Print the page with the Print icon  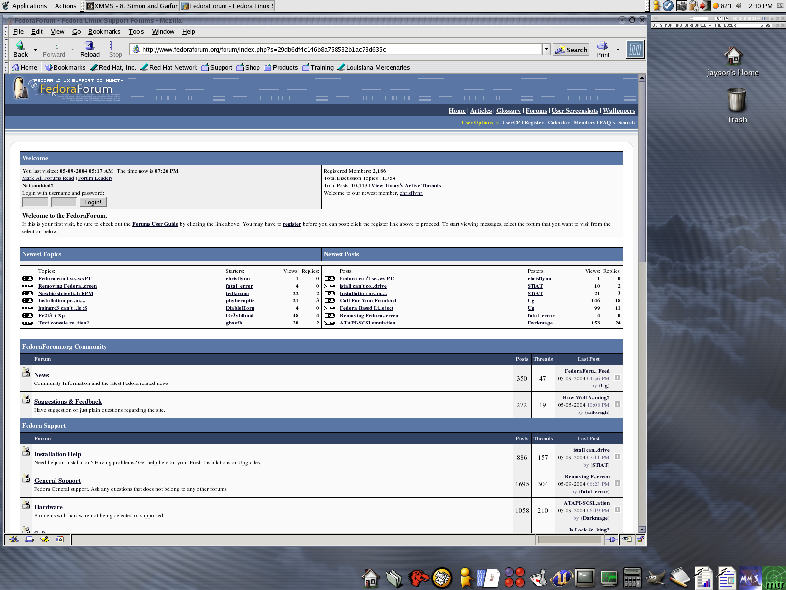(603, 45)
